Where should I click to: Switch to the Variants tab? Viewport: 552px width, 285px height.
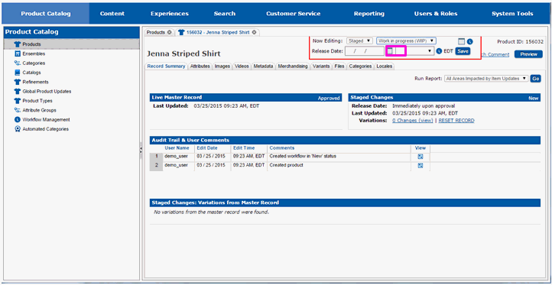pyautogui.click(x=321, y=66)
